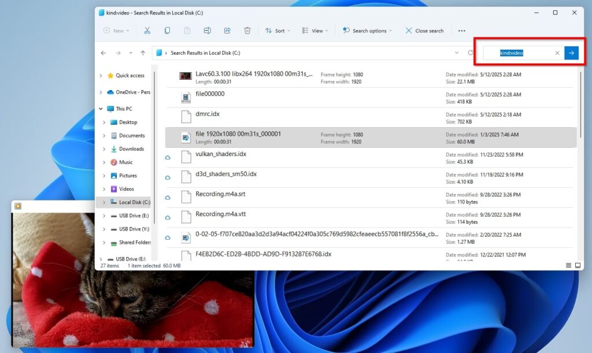Clear search text with the X icon
Screen dimensions: 592x353
point(557,53)
